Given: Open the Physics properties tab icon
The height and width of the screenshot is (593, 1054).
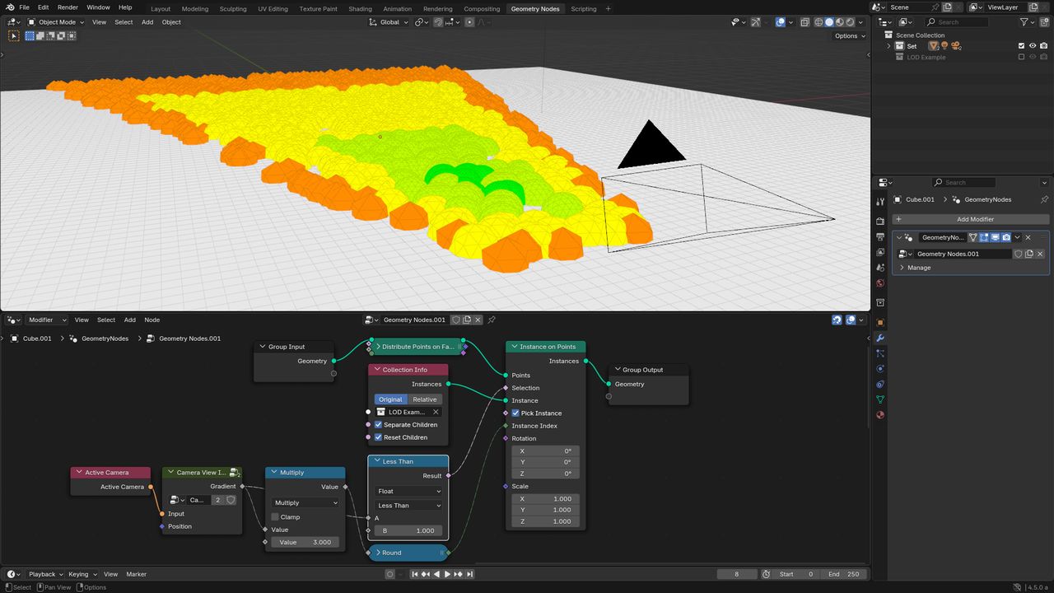Looking at the screenshot, I should (x=880, y=368).
